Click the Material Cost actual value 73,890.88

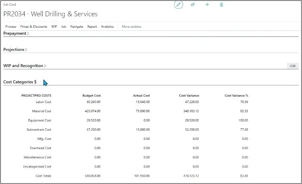coord(142,111)
